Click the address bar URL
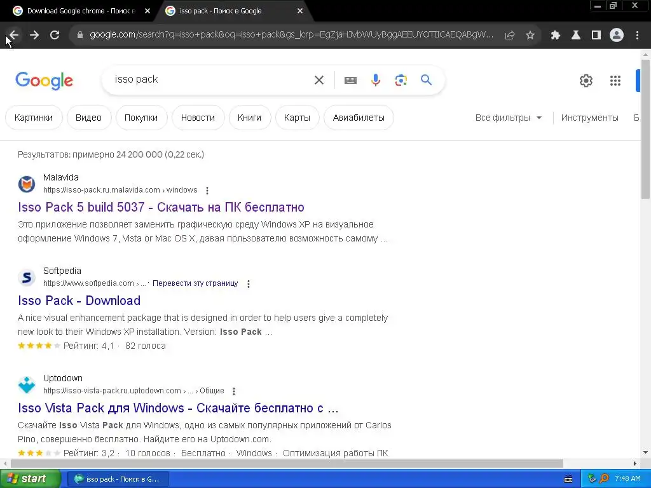 tap(291, 35)
